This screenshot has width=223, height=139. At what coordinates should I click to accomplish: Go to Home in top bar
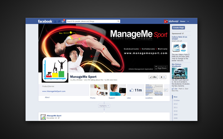pyautogui.click(x=182, y=21)
